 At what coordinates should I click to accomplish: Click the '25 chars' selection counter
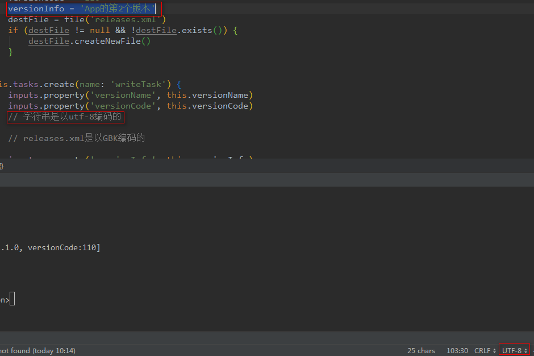pyautogui.click(x=421, y=350)
